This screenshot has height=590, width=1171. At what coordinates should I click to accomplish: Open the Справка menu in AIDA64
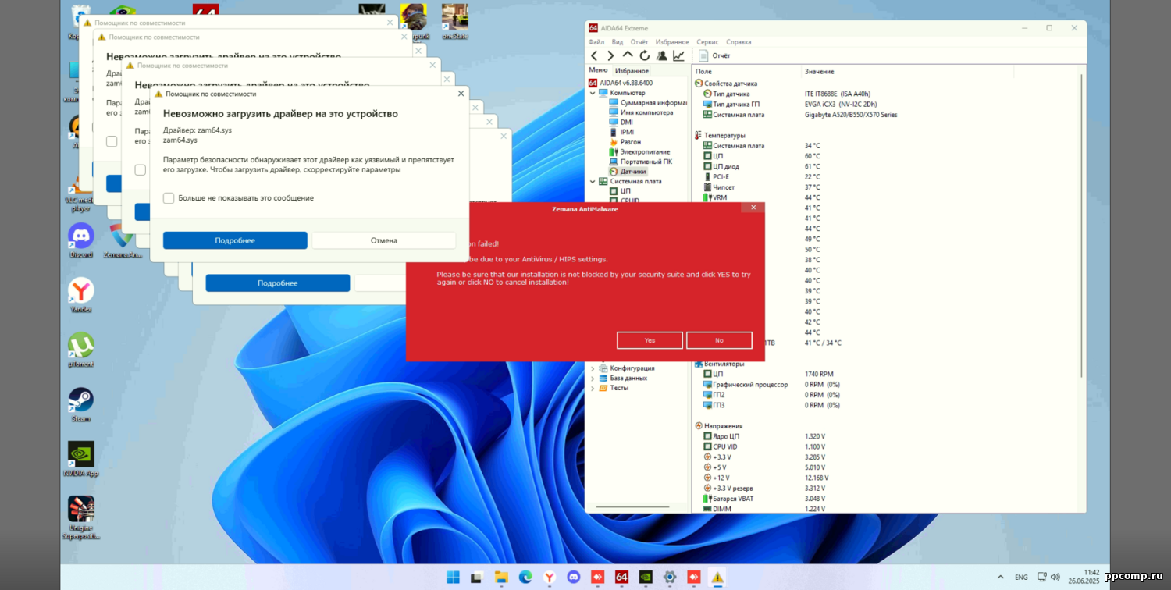(x=739, y=42)
